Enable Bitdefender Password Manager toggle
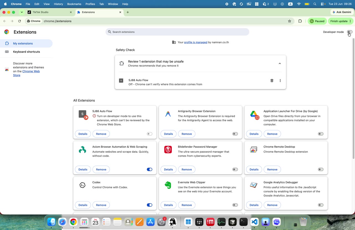 click(x=235, y=169)
